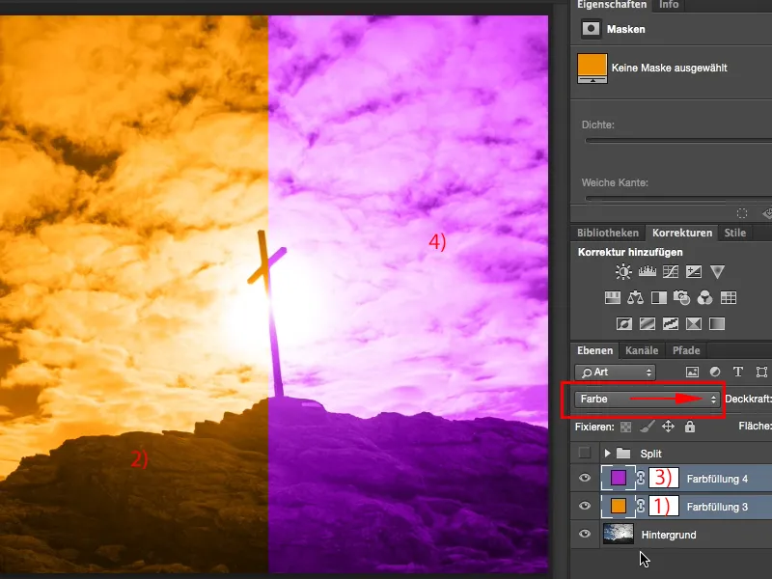Hide the Hintergrund layer
Image resolution: width=772 pixels, height=579 pixels.
pyautogui.click(x=583, y=534)
